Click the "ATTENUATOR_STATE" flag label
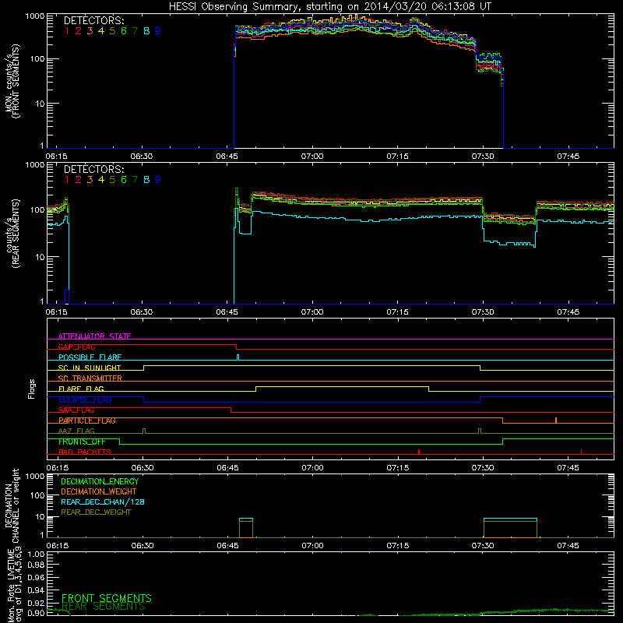 tap(94, 336)
